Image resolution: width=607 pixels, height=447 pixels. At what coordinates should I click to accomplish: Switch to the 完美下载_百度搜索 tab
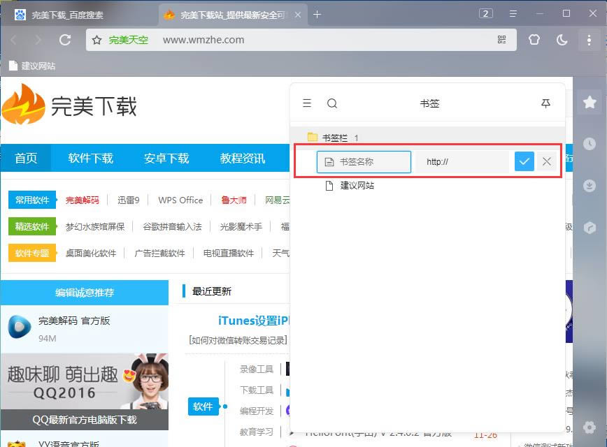pyautogui.click(x=77, y=14)
